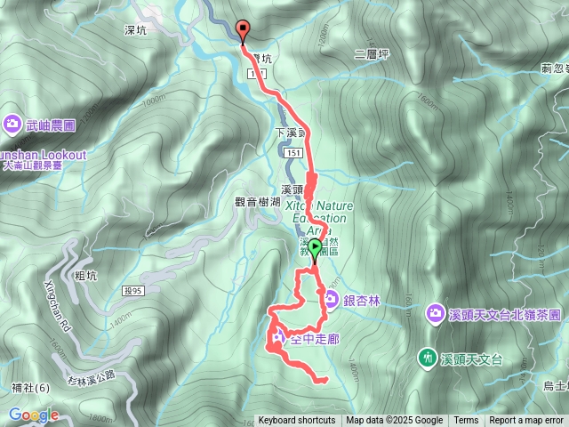Open Keyboard shortcuts

point(297,421)
